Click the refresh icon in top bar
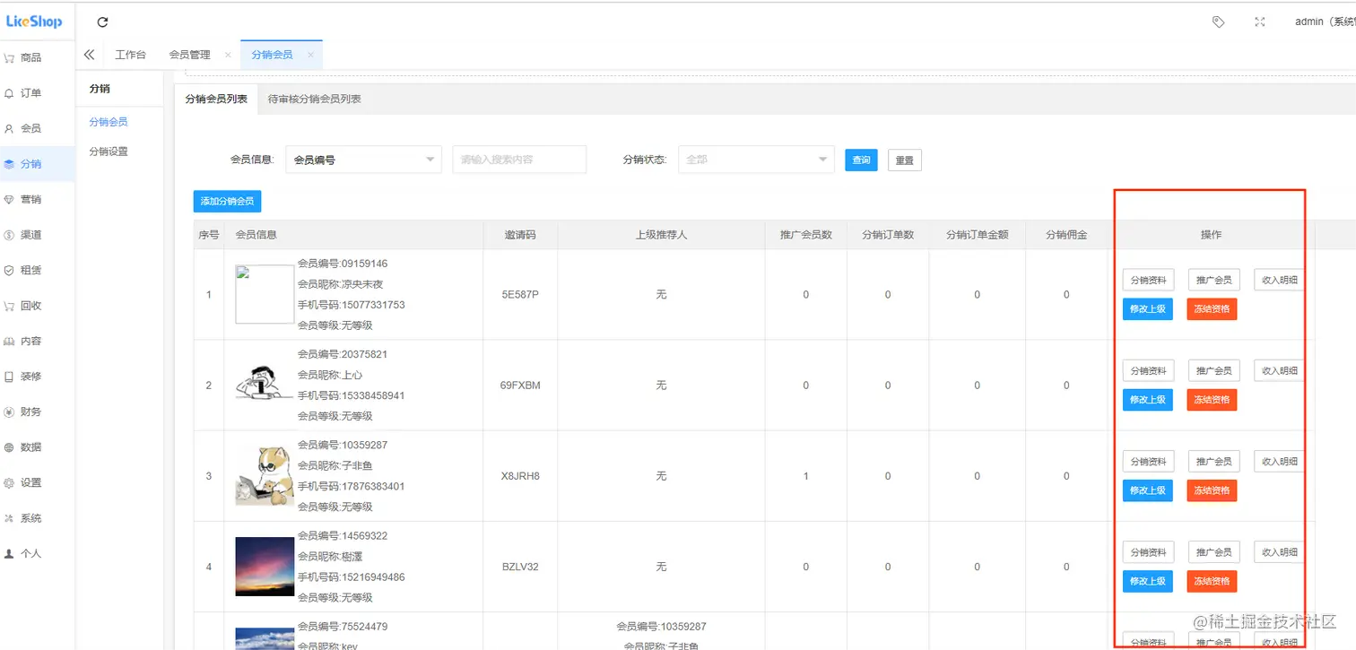Screen dimensions: 1356x650 click(102, 22)
